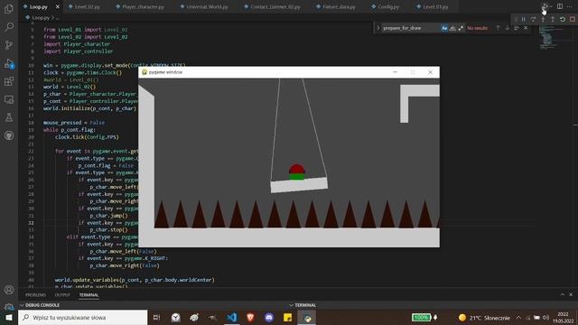Open the Output panel tab

62,295
